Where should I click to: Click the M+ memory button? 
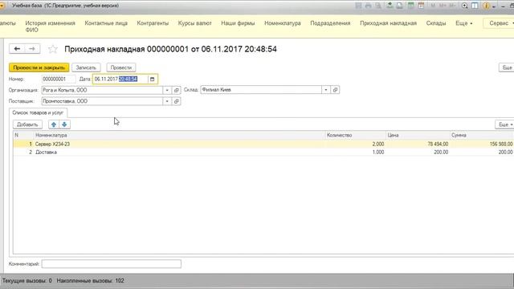click(x=443, y=6)
